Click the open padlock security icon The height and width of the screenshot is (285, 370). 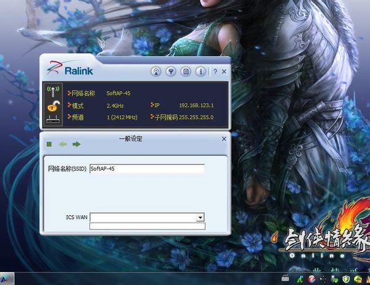(x=54, y=106)
